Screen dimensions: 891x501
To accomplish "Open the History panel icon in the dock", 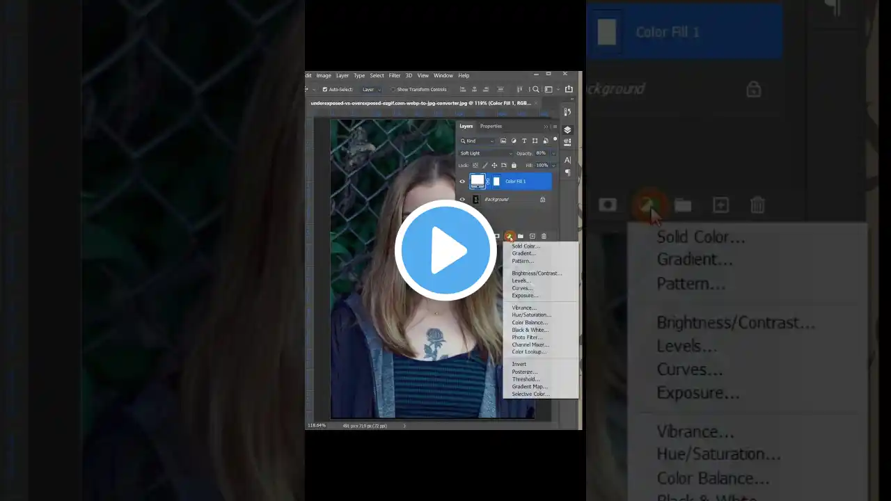I will click(567, 112).
